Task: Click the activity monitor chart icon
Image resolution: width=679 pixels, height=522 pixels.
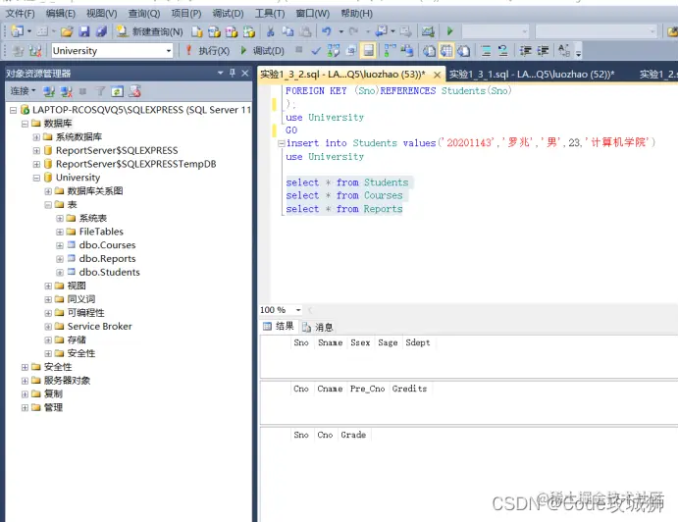Action: (x=428, y=31)
